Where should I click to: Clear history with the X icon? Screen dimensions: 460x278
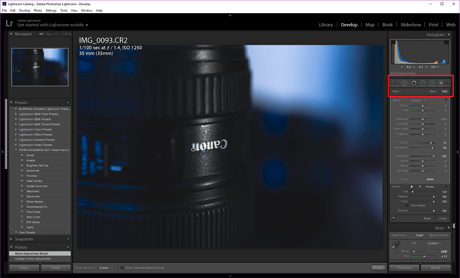point(68,247)
